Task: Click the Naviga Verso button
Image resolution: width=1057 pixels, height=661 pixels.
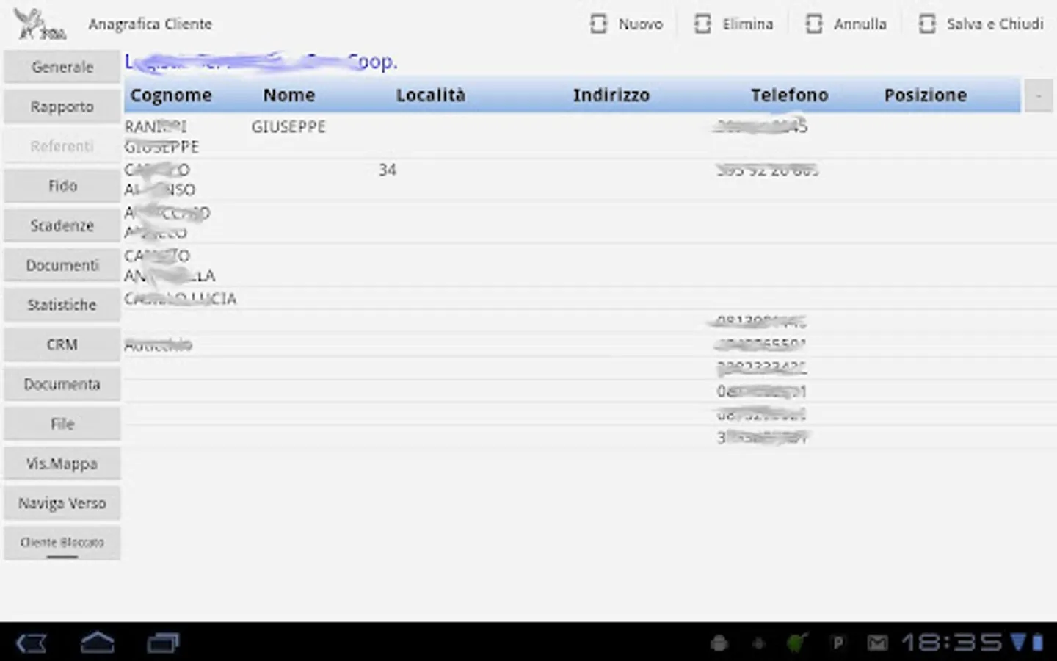Action: coord(62,503)
